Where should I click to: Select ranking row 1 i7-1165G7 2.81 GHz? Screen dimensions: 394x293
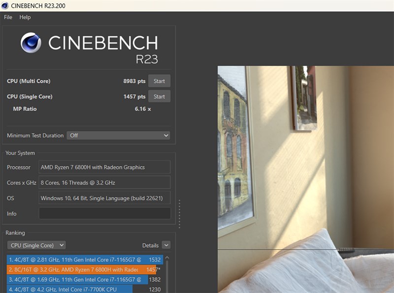[x=85, y=260]
